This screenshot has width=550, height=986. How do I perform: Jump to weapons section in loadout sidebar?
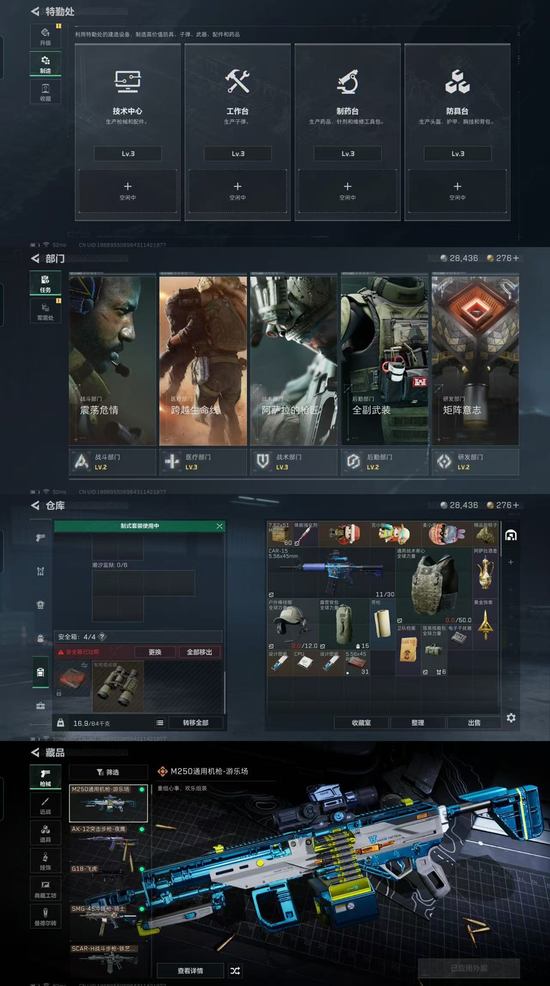tap(40, 538)
